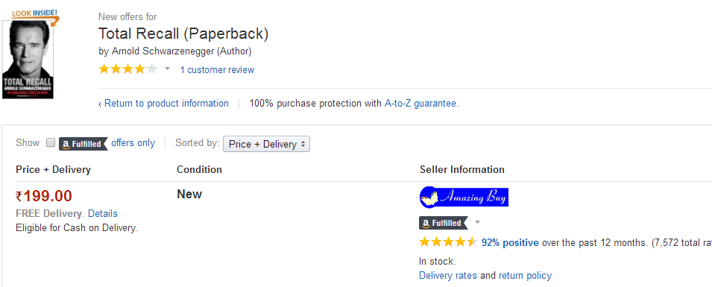Enable the Fulfilled offers only checkbox
712x287 pixels.
(x=51, y=142)
